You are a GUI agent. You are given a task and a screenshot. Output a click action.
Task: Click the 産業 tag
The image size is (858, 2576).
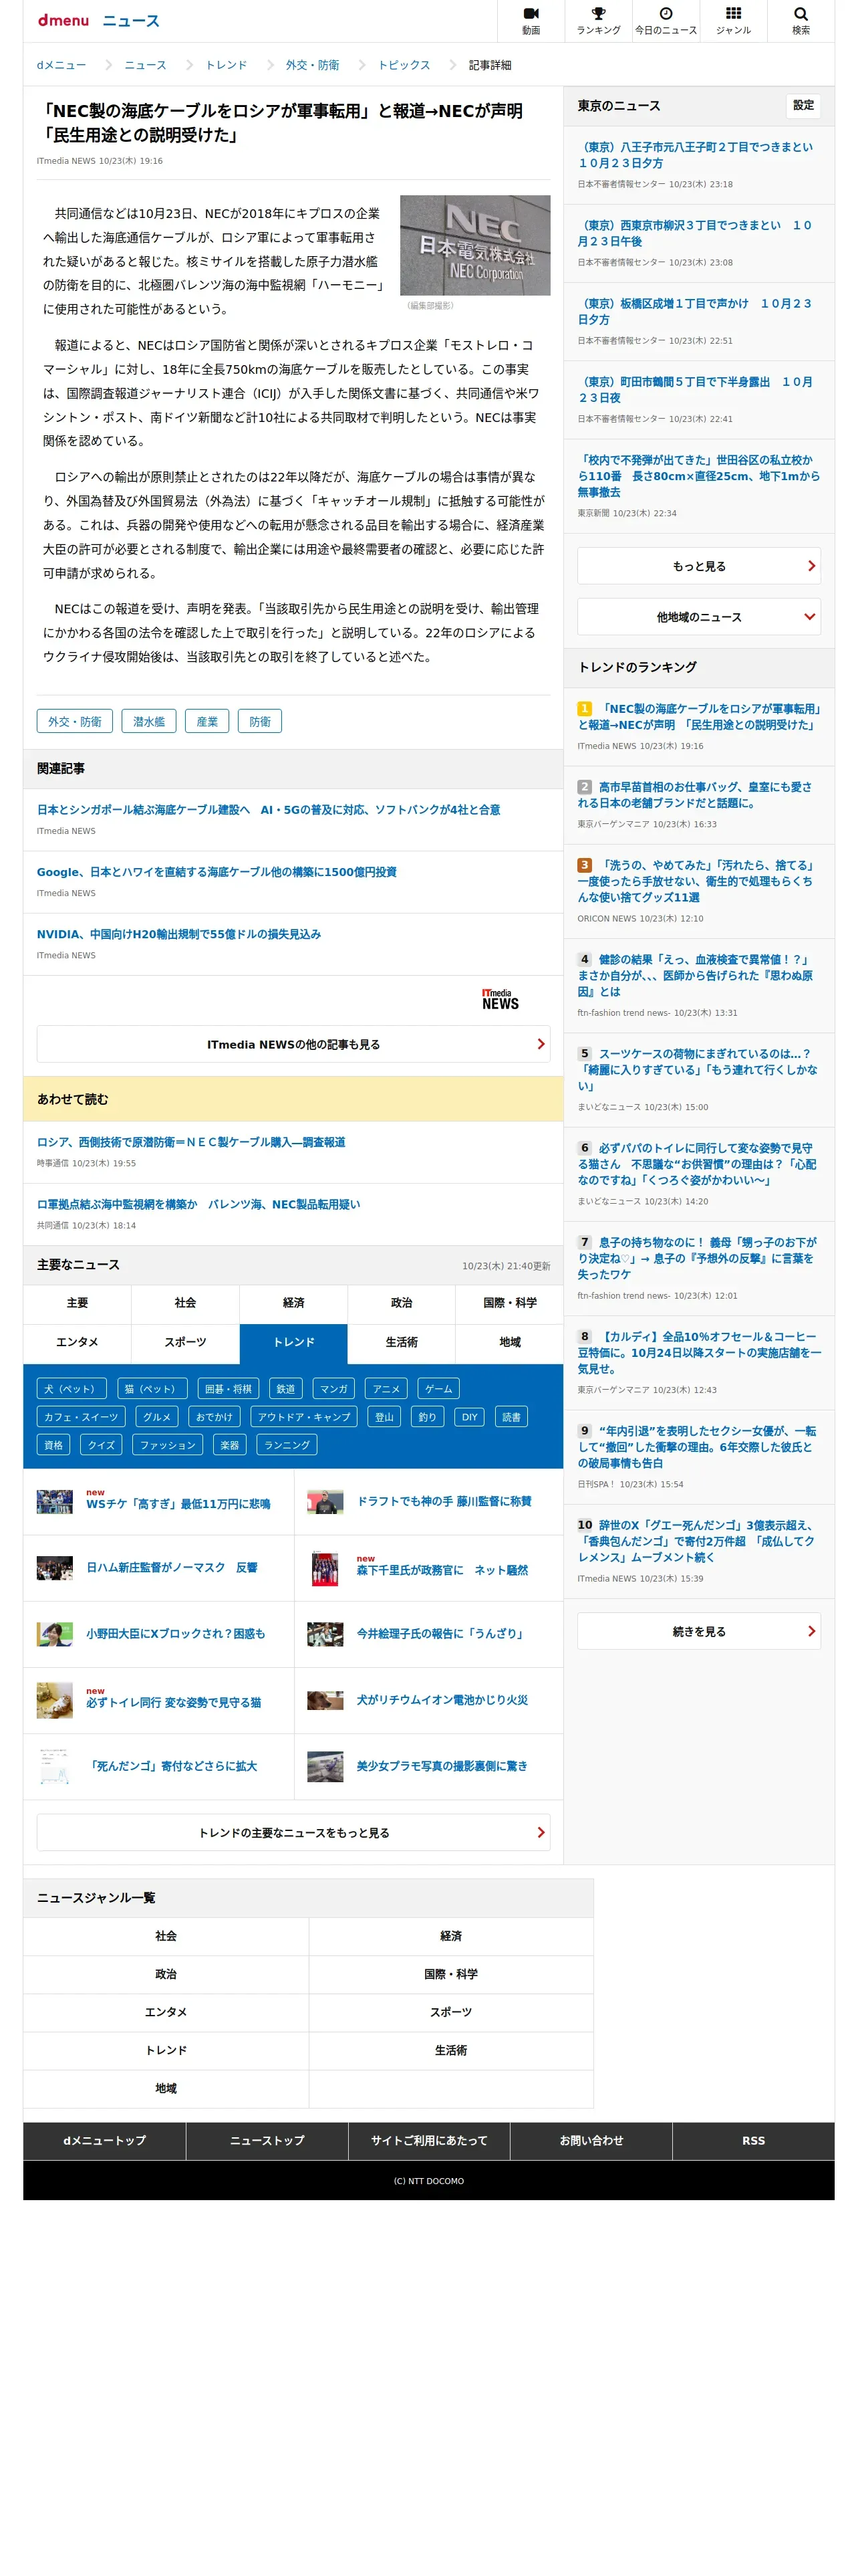tap(206, 721)
